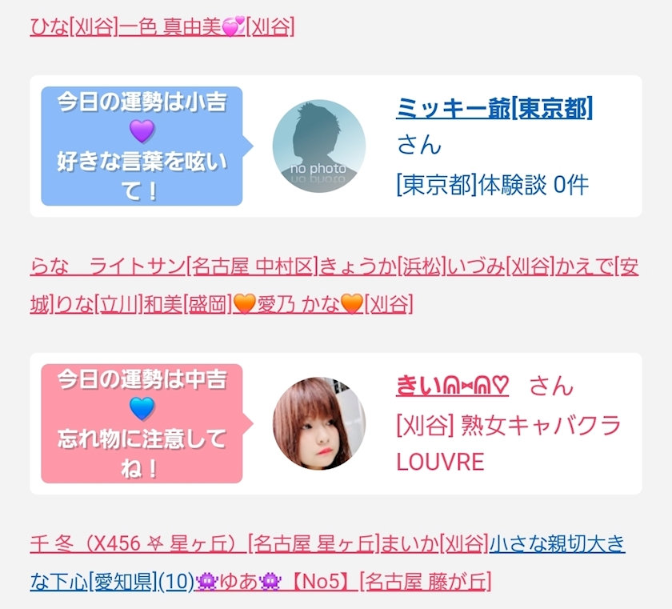Click the orange heart before 愛乃 かな
This screenshot has height=609, width=672.
coord(245,304)
